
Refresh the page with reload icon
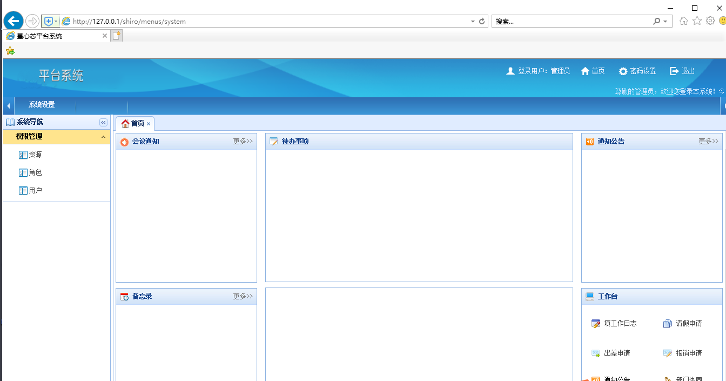[x=482, y=22]
